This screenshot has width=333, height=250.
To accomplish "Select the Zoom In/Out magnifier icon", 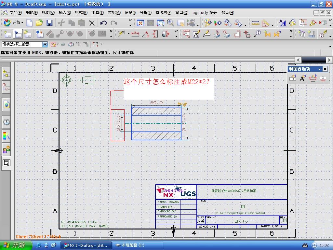I will tap(170, 23).
